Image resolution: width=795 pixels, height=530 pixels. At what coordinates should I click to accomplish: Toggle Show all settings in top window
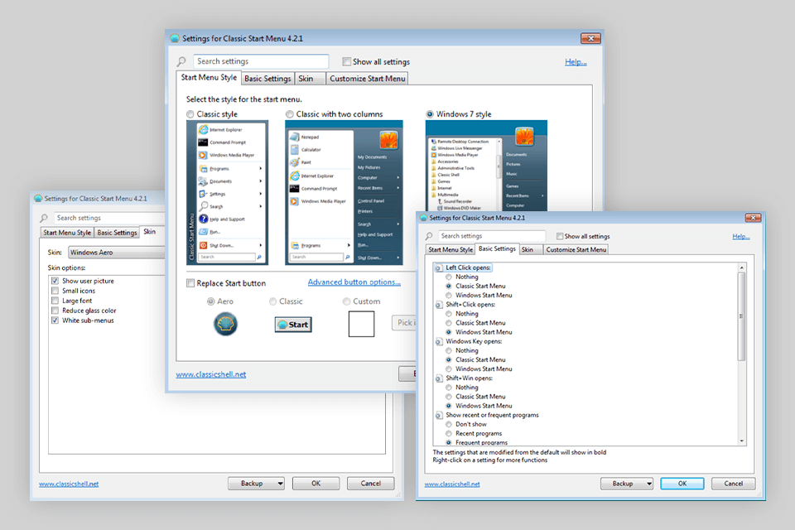click(347, 62)
